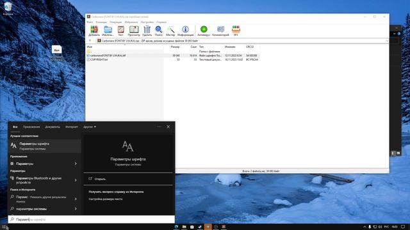The width and height of the screenshot is (410, 230).
Task: Click the volume speaker tray icon
Action: (x=380, y=227)
